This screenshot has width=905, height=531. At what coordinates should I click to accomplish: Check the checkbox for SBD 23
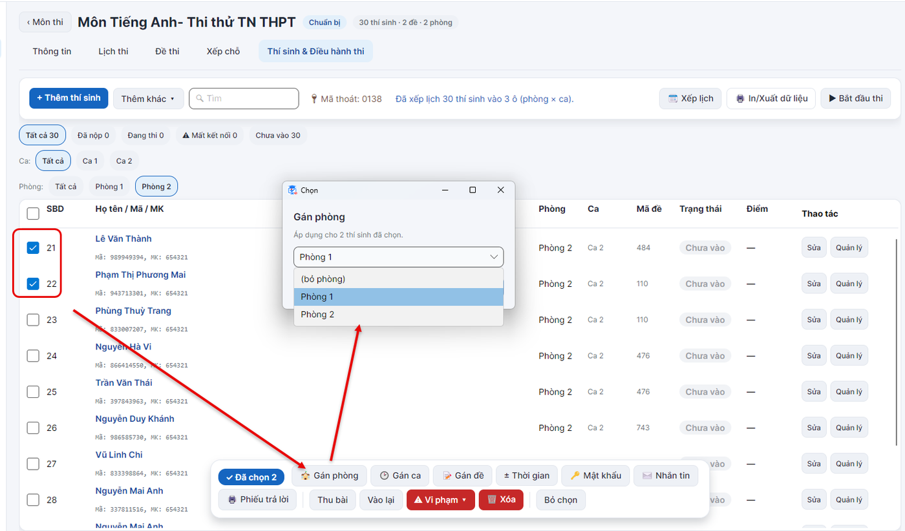(33, 320)
